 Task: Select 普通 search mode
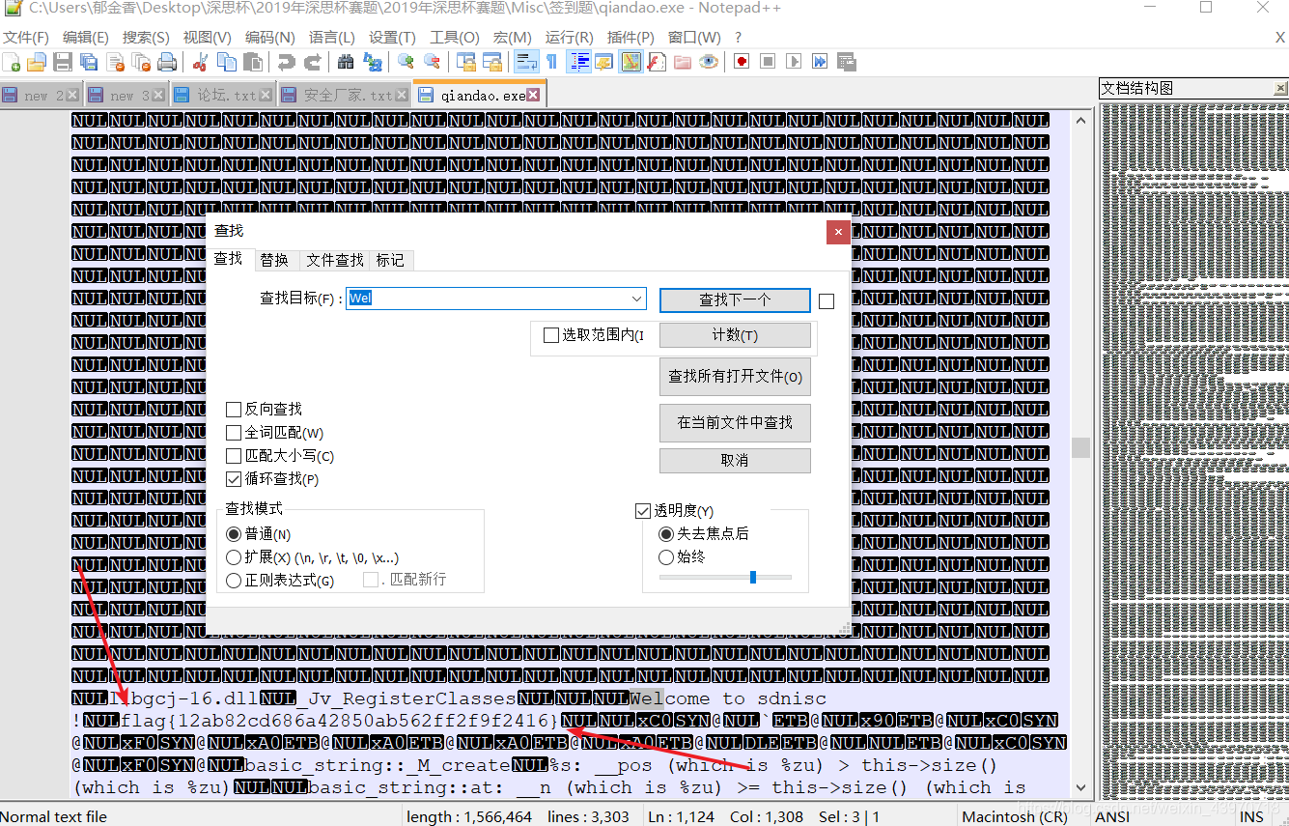tap(258, 534)
